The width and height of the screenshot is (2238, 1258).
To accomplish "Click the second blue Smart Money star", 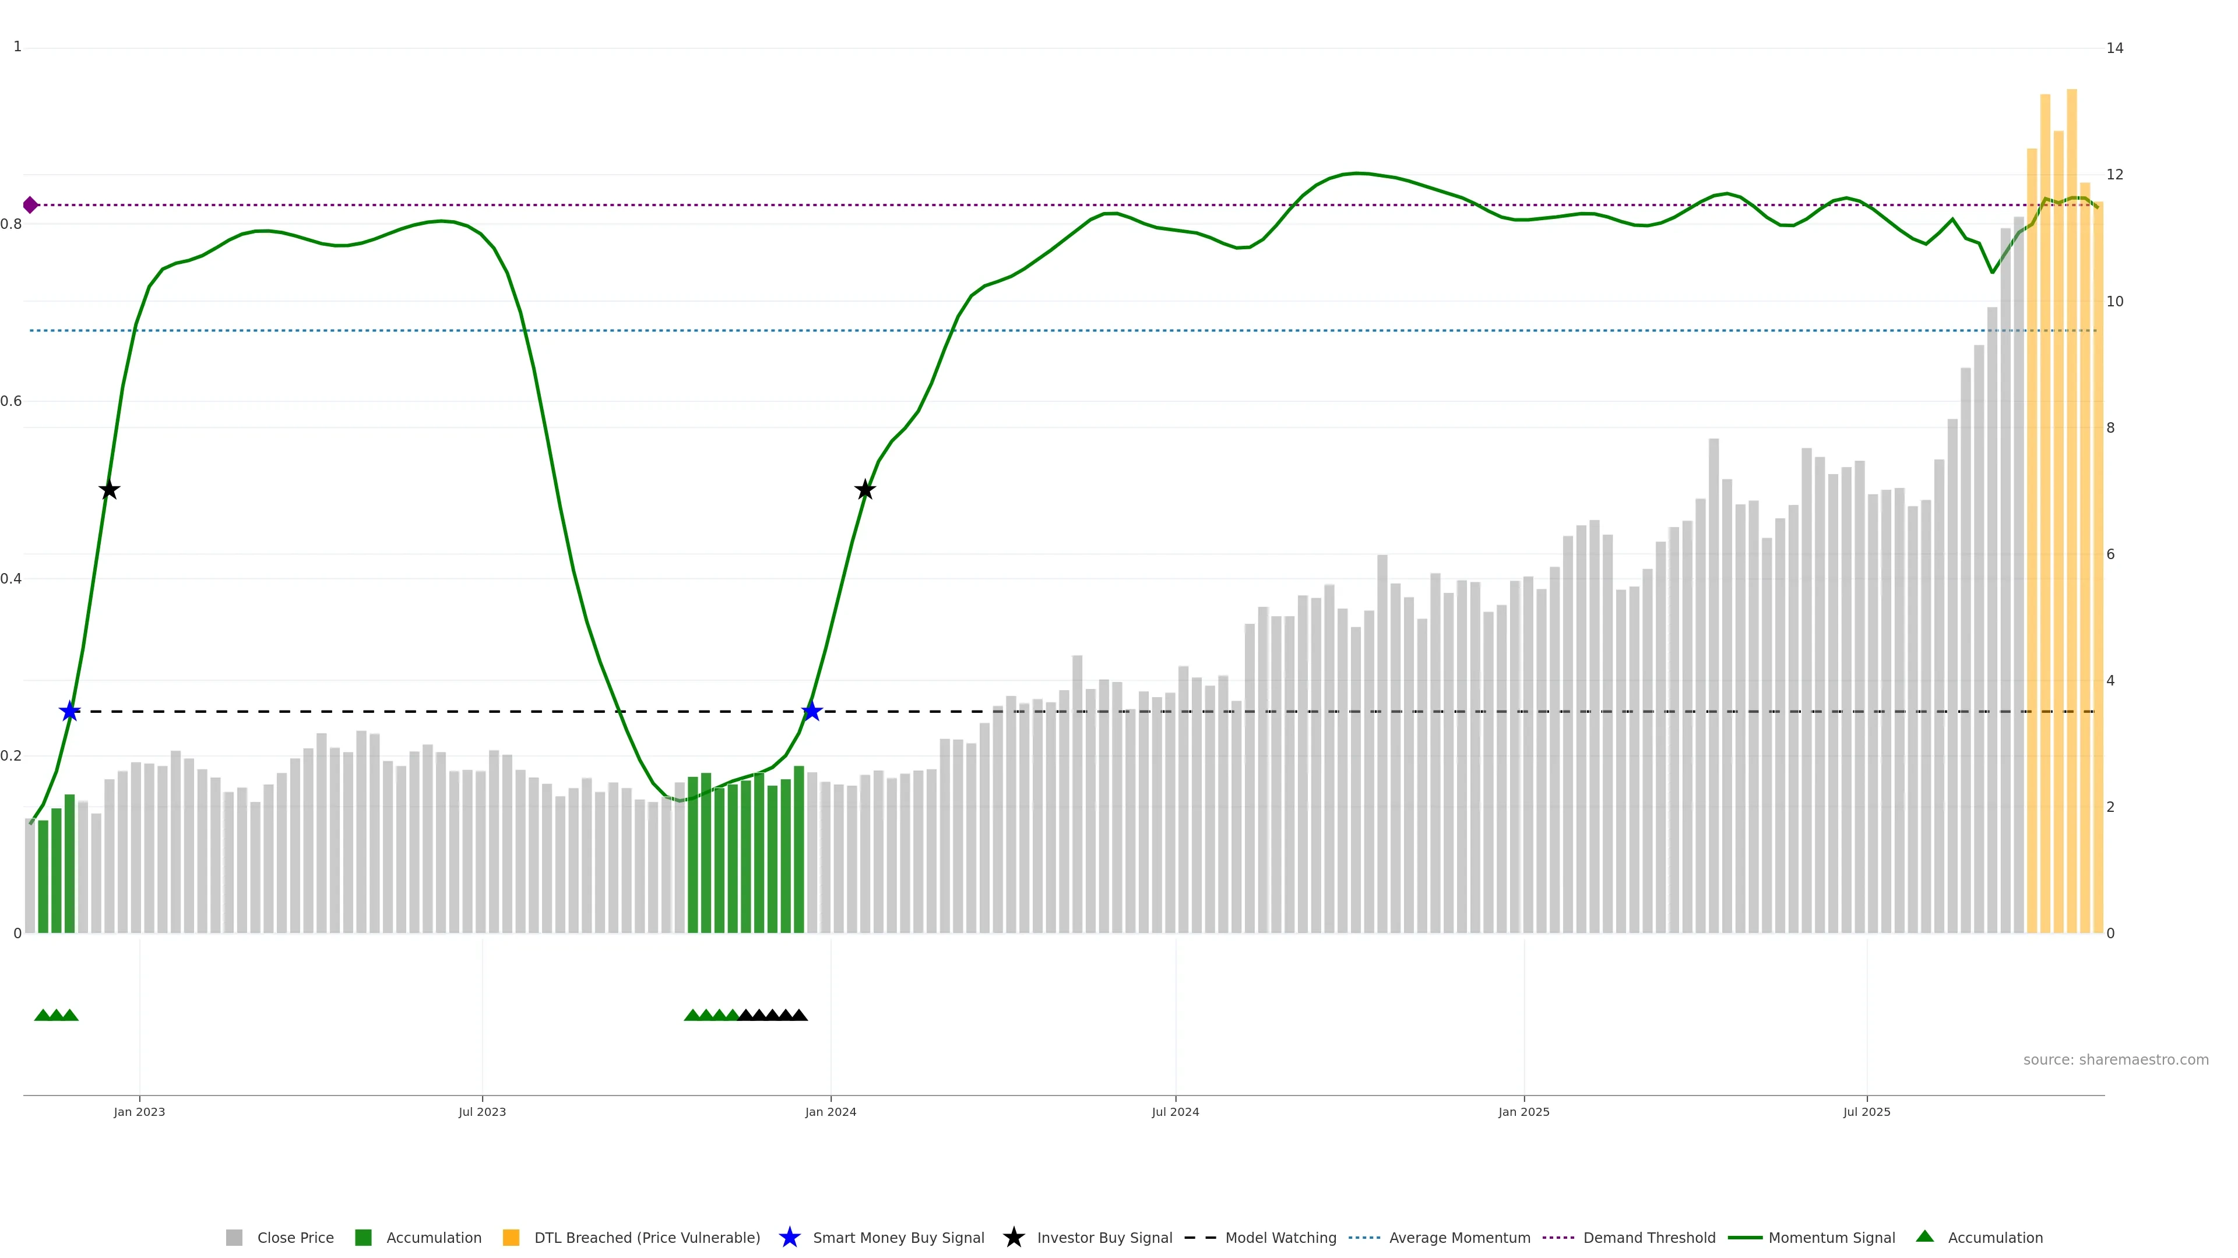I will point(811,711).
